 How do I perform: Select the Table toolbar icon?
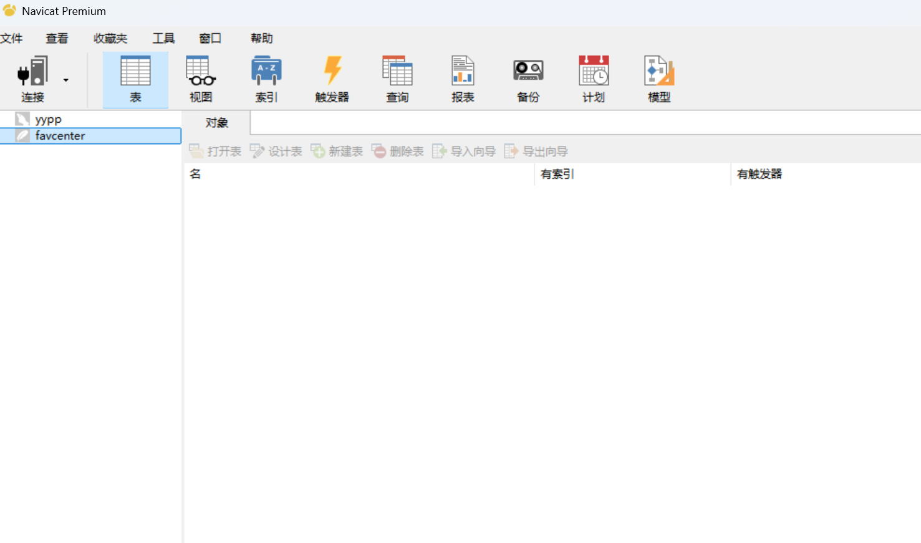click(x=135, y=72)
